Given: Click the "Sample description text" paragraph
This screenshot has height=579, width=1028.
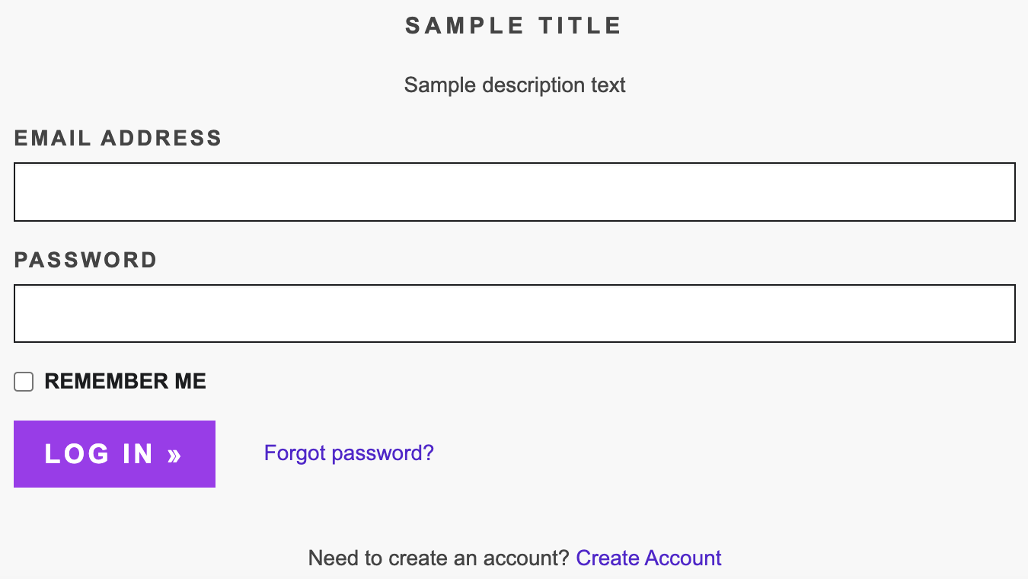Looking at the screenshot, I should (x=514, y=85).
